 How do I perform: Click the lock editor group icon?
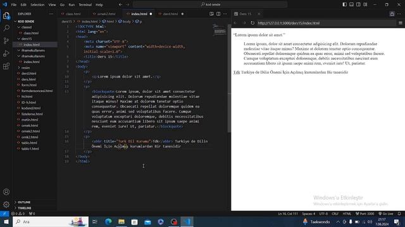click(x=392, y=14)
